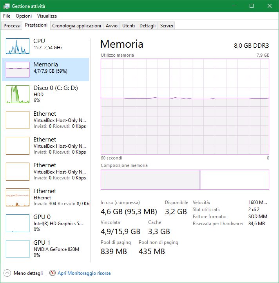Click the CPU 15% 2,54 GHz text
279x283 pixels.
[x=48, y=48]
